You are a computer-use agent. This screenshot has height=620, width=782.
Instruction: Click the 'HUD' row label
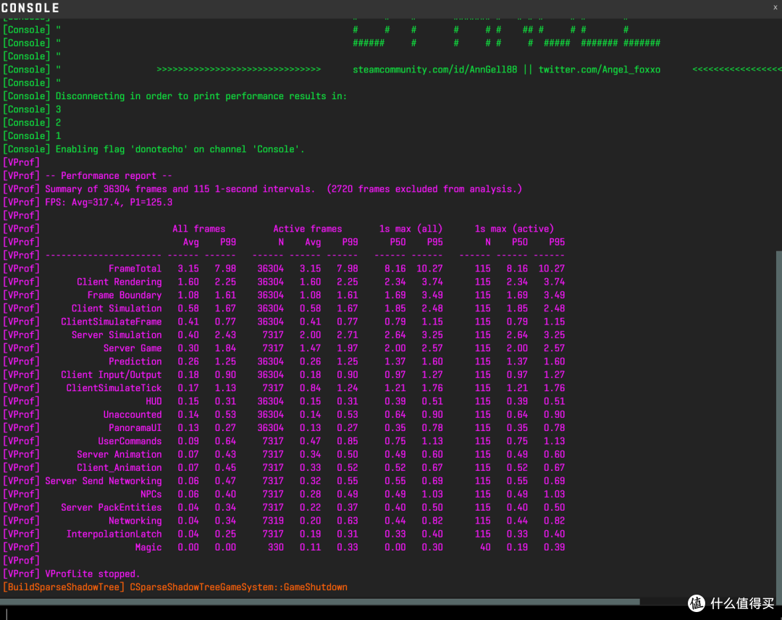154,401
